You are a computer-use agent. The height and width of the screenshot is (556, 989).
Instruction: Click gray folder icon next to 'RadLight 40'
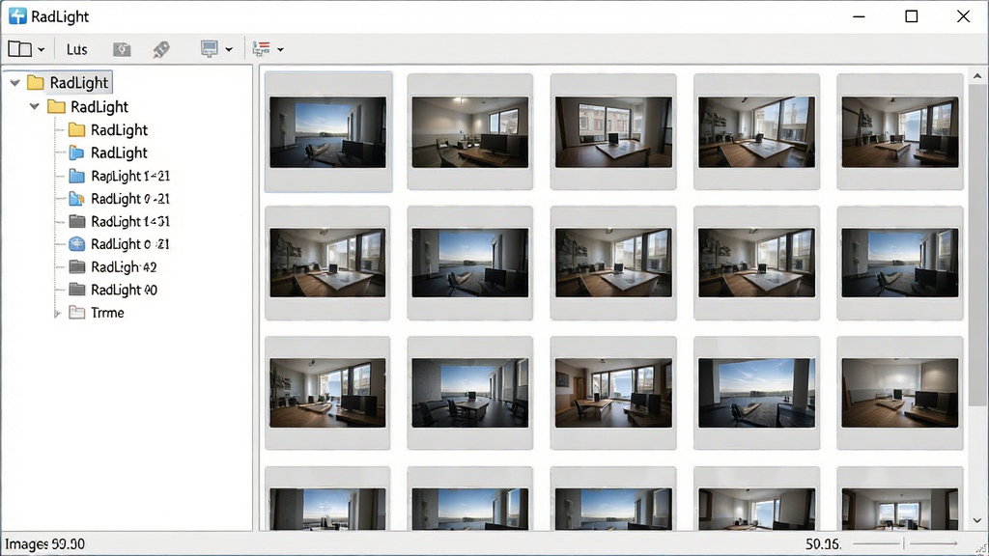(x=77, y=290)
